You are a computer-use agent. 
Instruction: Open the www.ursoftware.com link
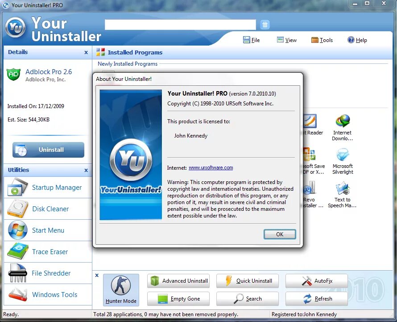pyautogui.click(x=211, y=167)
